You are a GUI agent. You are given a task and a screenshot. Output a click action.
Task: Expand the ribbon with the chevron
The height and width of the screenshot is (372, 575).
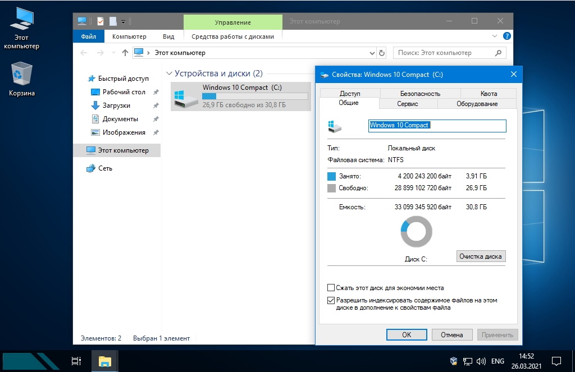(495, 36)
